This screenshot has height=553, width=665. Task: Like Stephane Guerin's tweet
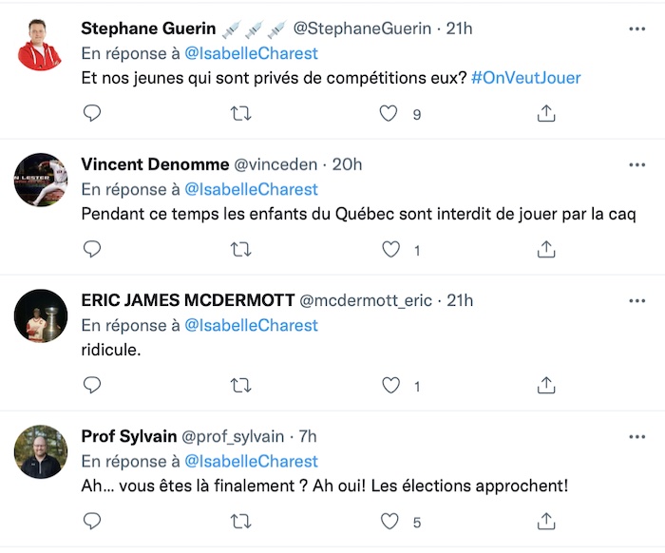[x=389, y=114]
